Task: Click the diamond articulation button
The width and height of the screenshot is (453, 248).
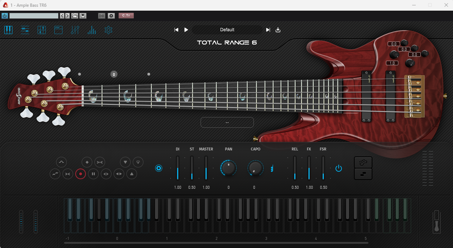Action: [87, 162]
